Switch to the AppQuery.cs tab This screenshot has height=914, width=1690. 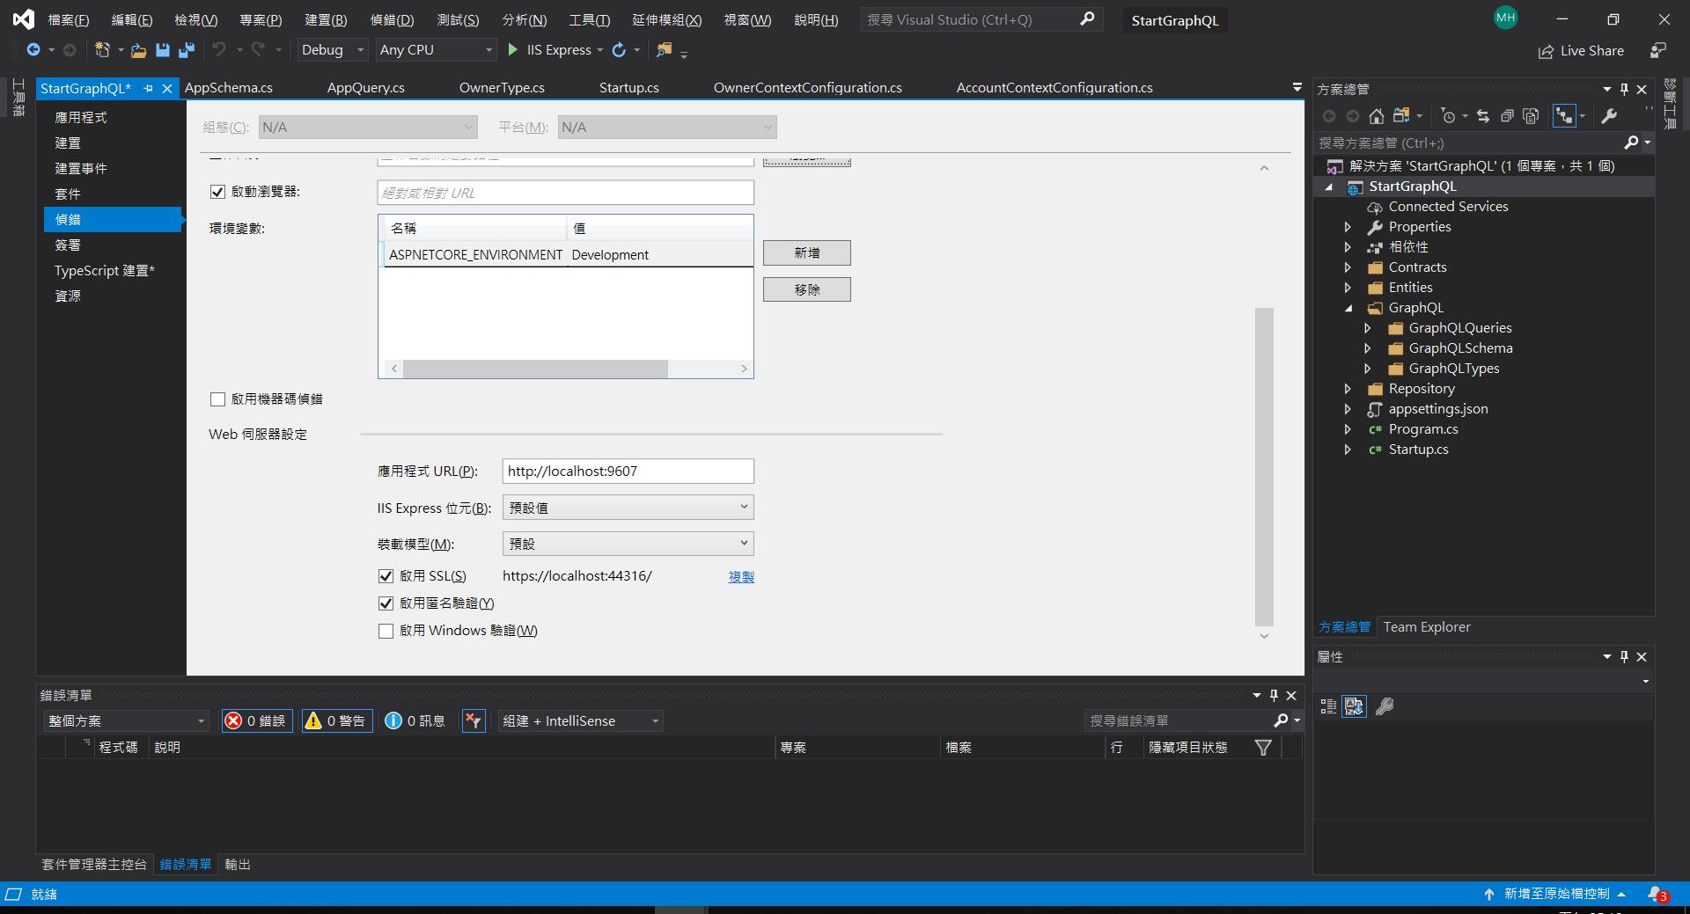point(365,88)
